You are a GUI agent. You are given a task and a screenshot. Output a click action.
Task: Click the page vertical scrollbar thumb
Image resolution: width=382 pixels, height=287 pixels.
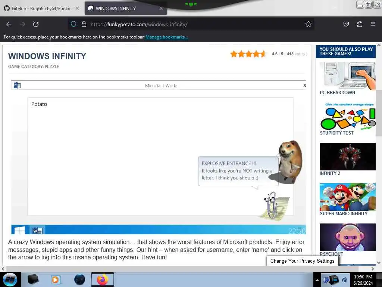click(x=379, y=113)
